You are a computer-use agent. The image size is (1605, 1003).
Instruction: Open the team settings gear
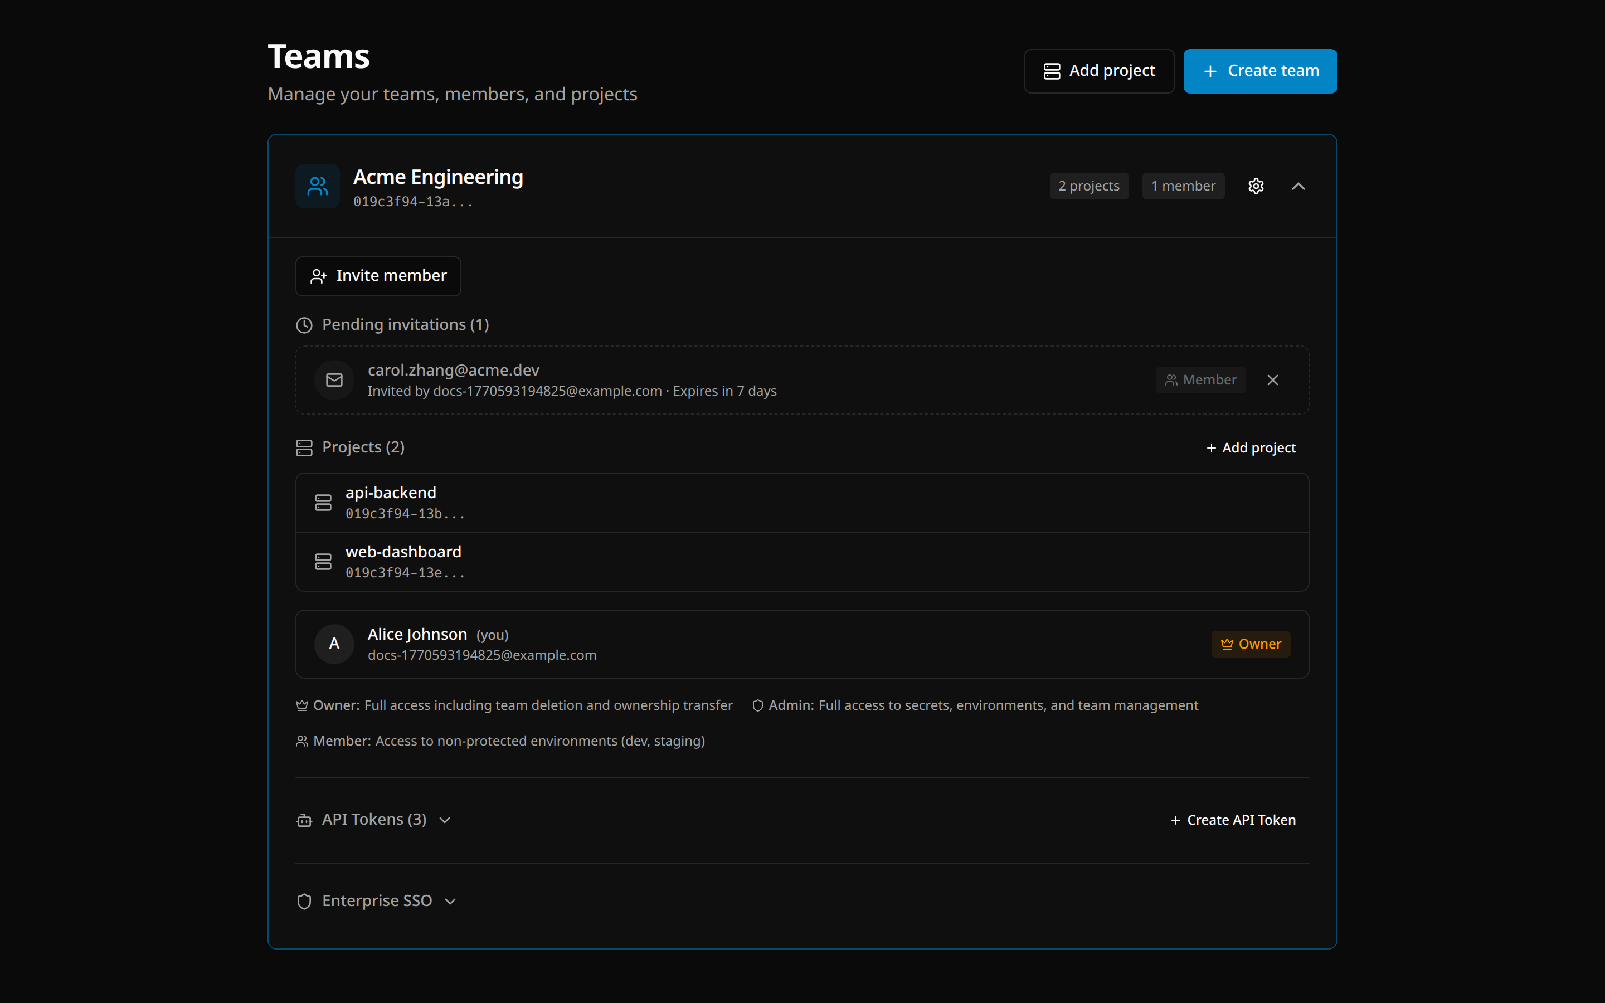[1256, 186]
